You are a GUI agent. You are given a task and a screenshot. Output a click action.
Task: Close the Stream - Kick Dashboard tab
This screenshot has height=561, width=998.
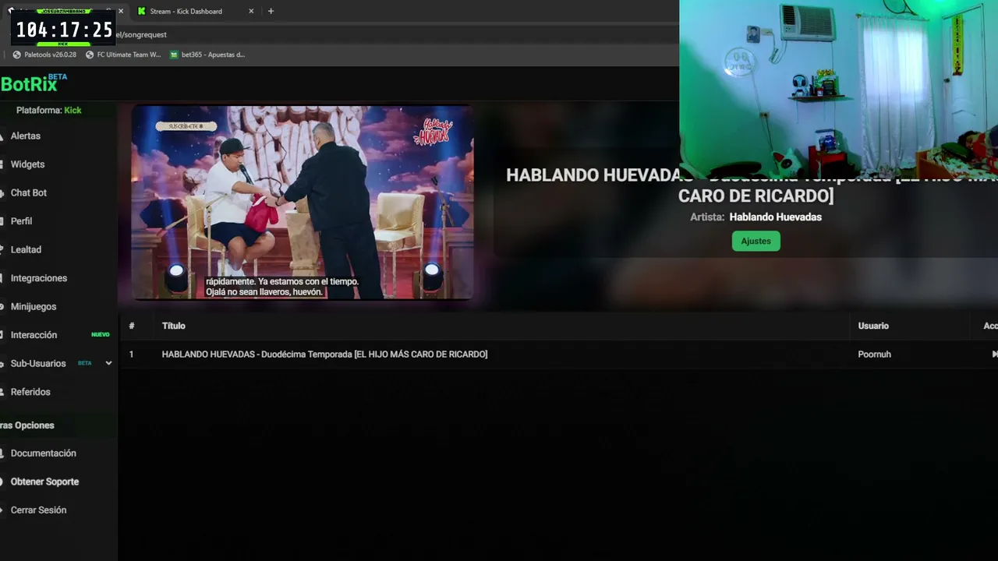[x=251, y=11]
